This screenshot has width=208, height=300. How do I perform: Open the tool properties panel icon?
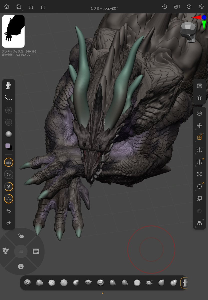[x=199, y=86]
